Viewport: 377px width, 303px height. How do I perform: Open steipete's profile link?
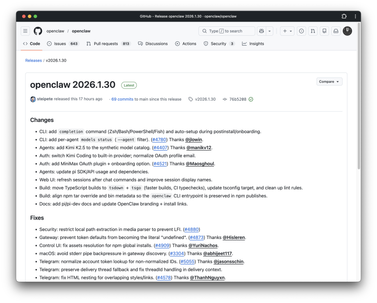(45, 99)
